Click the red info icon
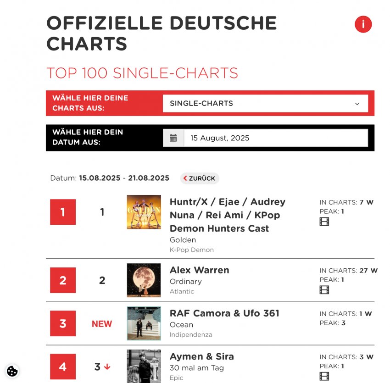 363,24
